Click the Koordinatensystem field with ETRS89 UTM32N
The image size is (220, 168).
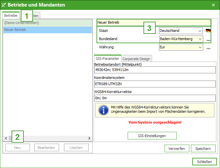coord(154,84)
